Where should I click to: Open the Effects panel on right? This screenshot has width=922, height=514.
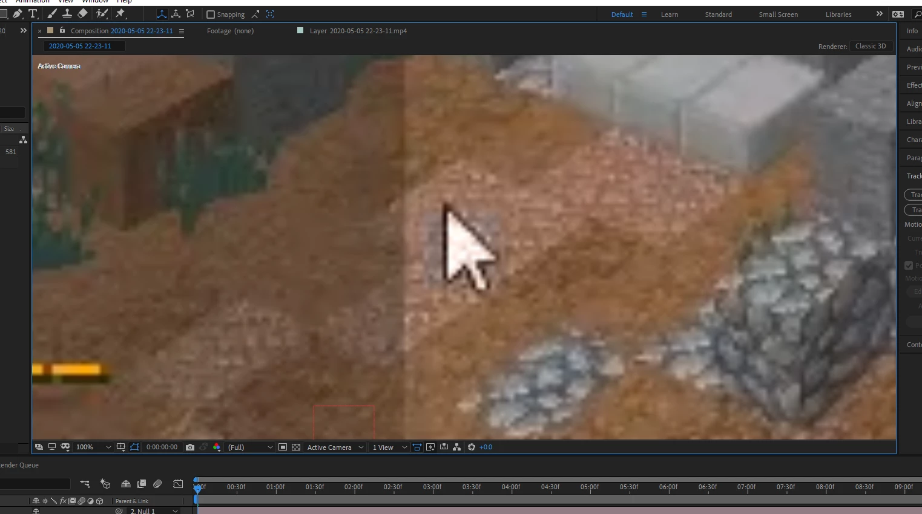[914, 85]
